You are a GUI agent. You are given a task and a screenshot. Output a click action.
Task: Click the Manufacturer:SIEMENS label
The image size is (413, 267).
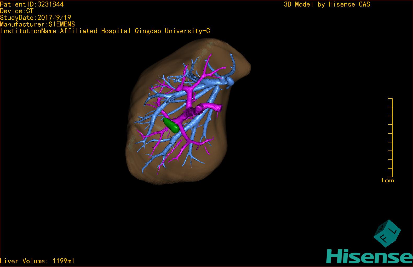coord(37,24)
